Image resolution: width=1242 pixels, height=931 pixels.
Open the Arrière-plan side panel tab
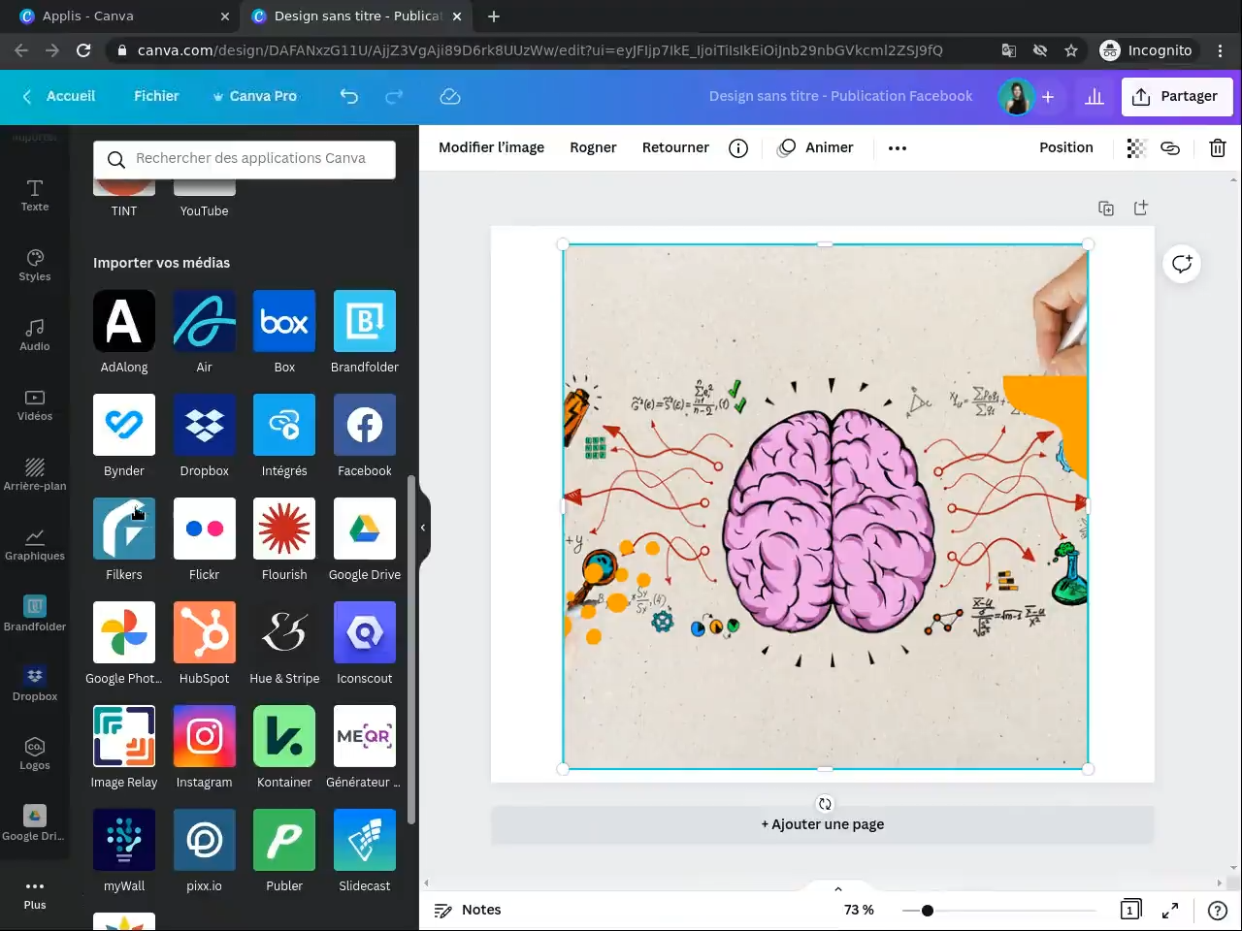[35, 474]
